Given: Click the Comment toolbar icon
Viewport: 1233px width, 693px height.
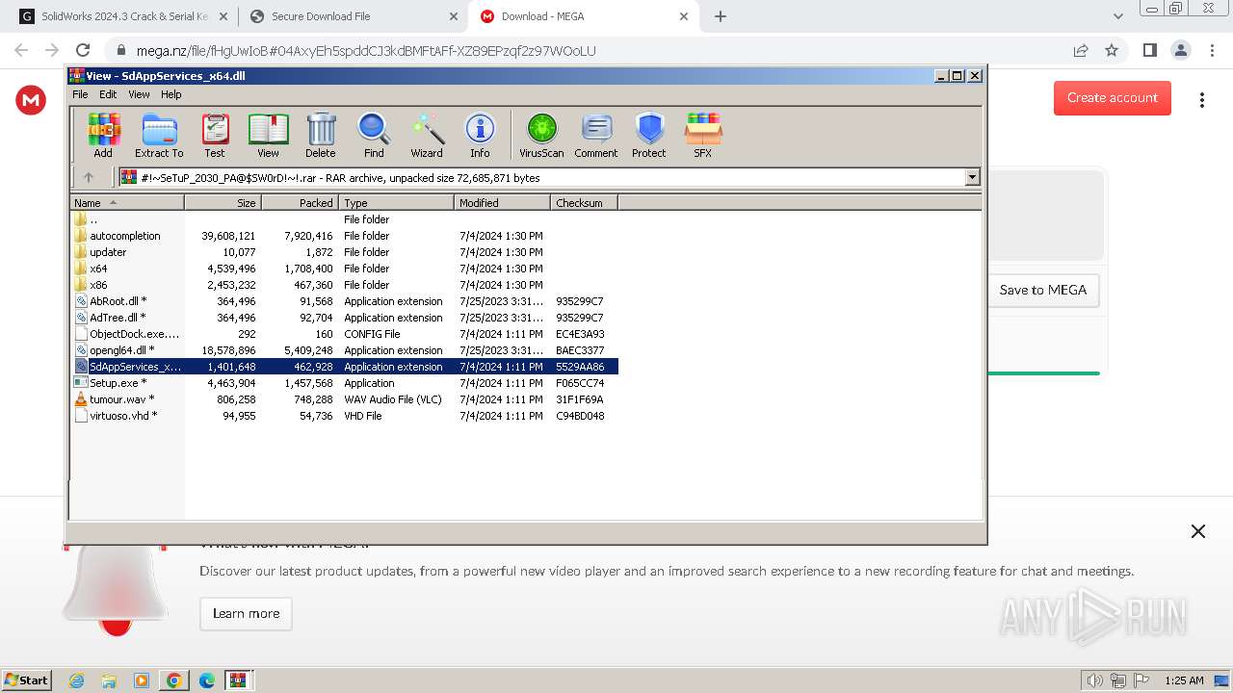Looking at the screenshot, I should pyautogui.click(x=596, y=135).
